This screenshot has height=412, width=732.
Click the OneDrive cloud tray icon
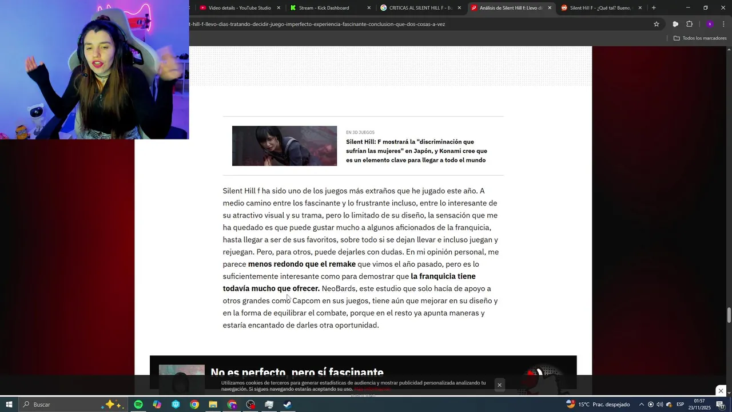pyautogui.click(x=669, y=405)
